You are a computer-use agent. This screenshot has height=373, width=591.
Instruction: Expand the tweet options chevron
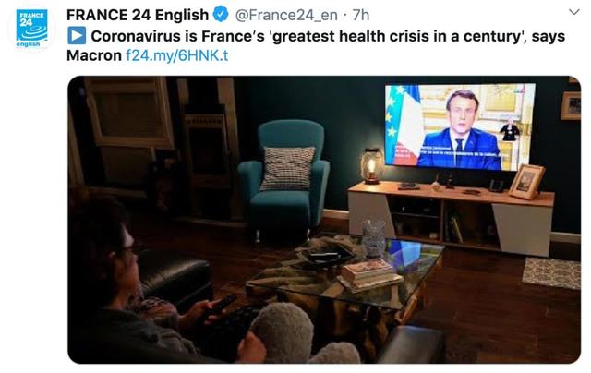point(574,12)
